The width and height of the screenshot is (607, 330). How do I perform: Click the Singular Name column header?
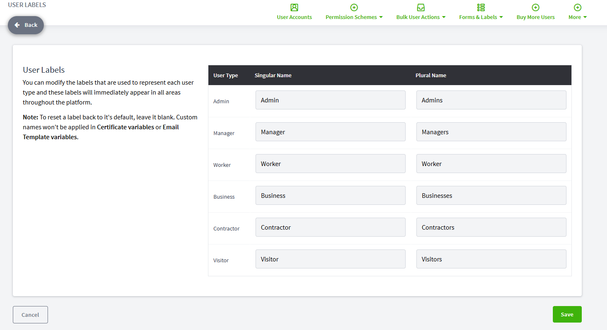(x=273, y=76)
